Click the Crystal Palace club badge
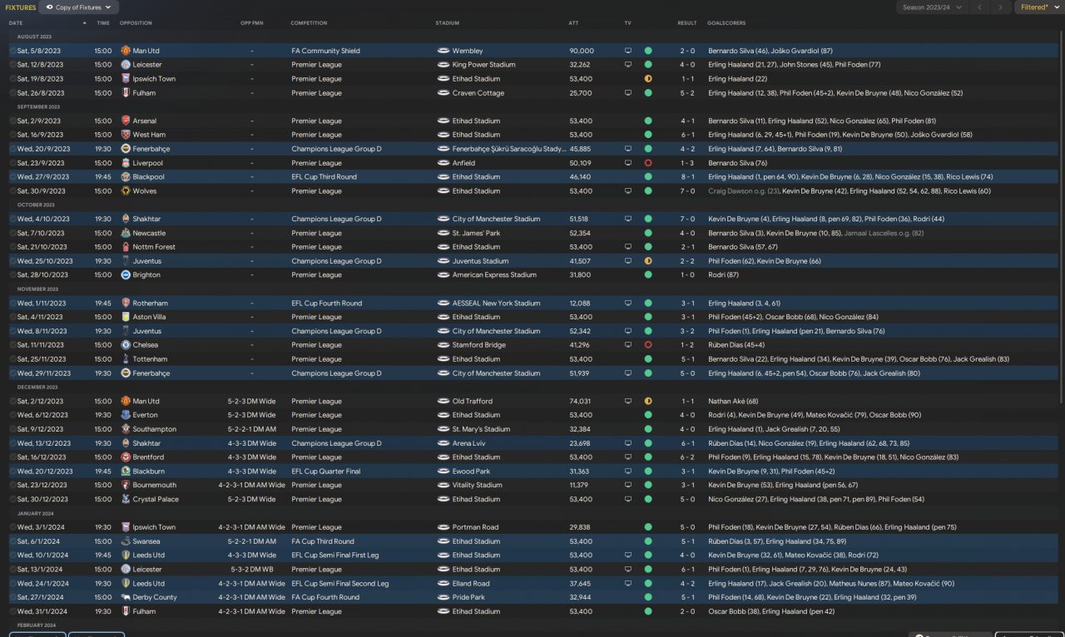 (126, 499)
